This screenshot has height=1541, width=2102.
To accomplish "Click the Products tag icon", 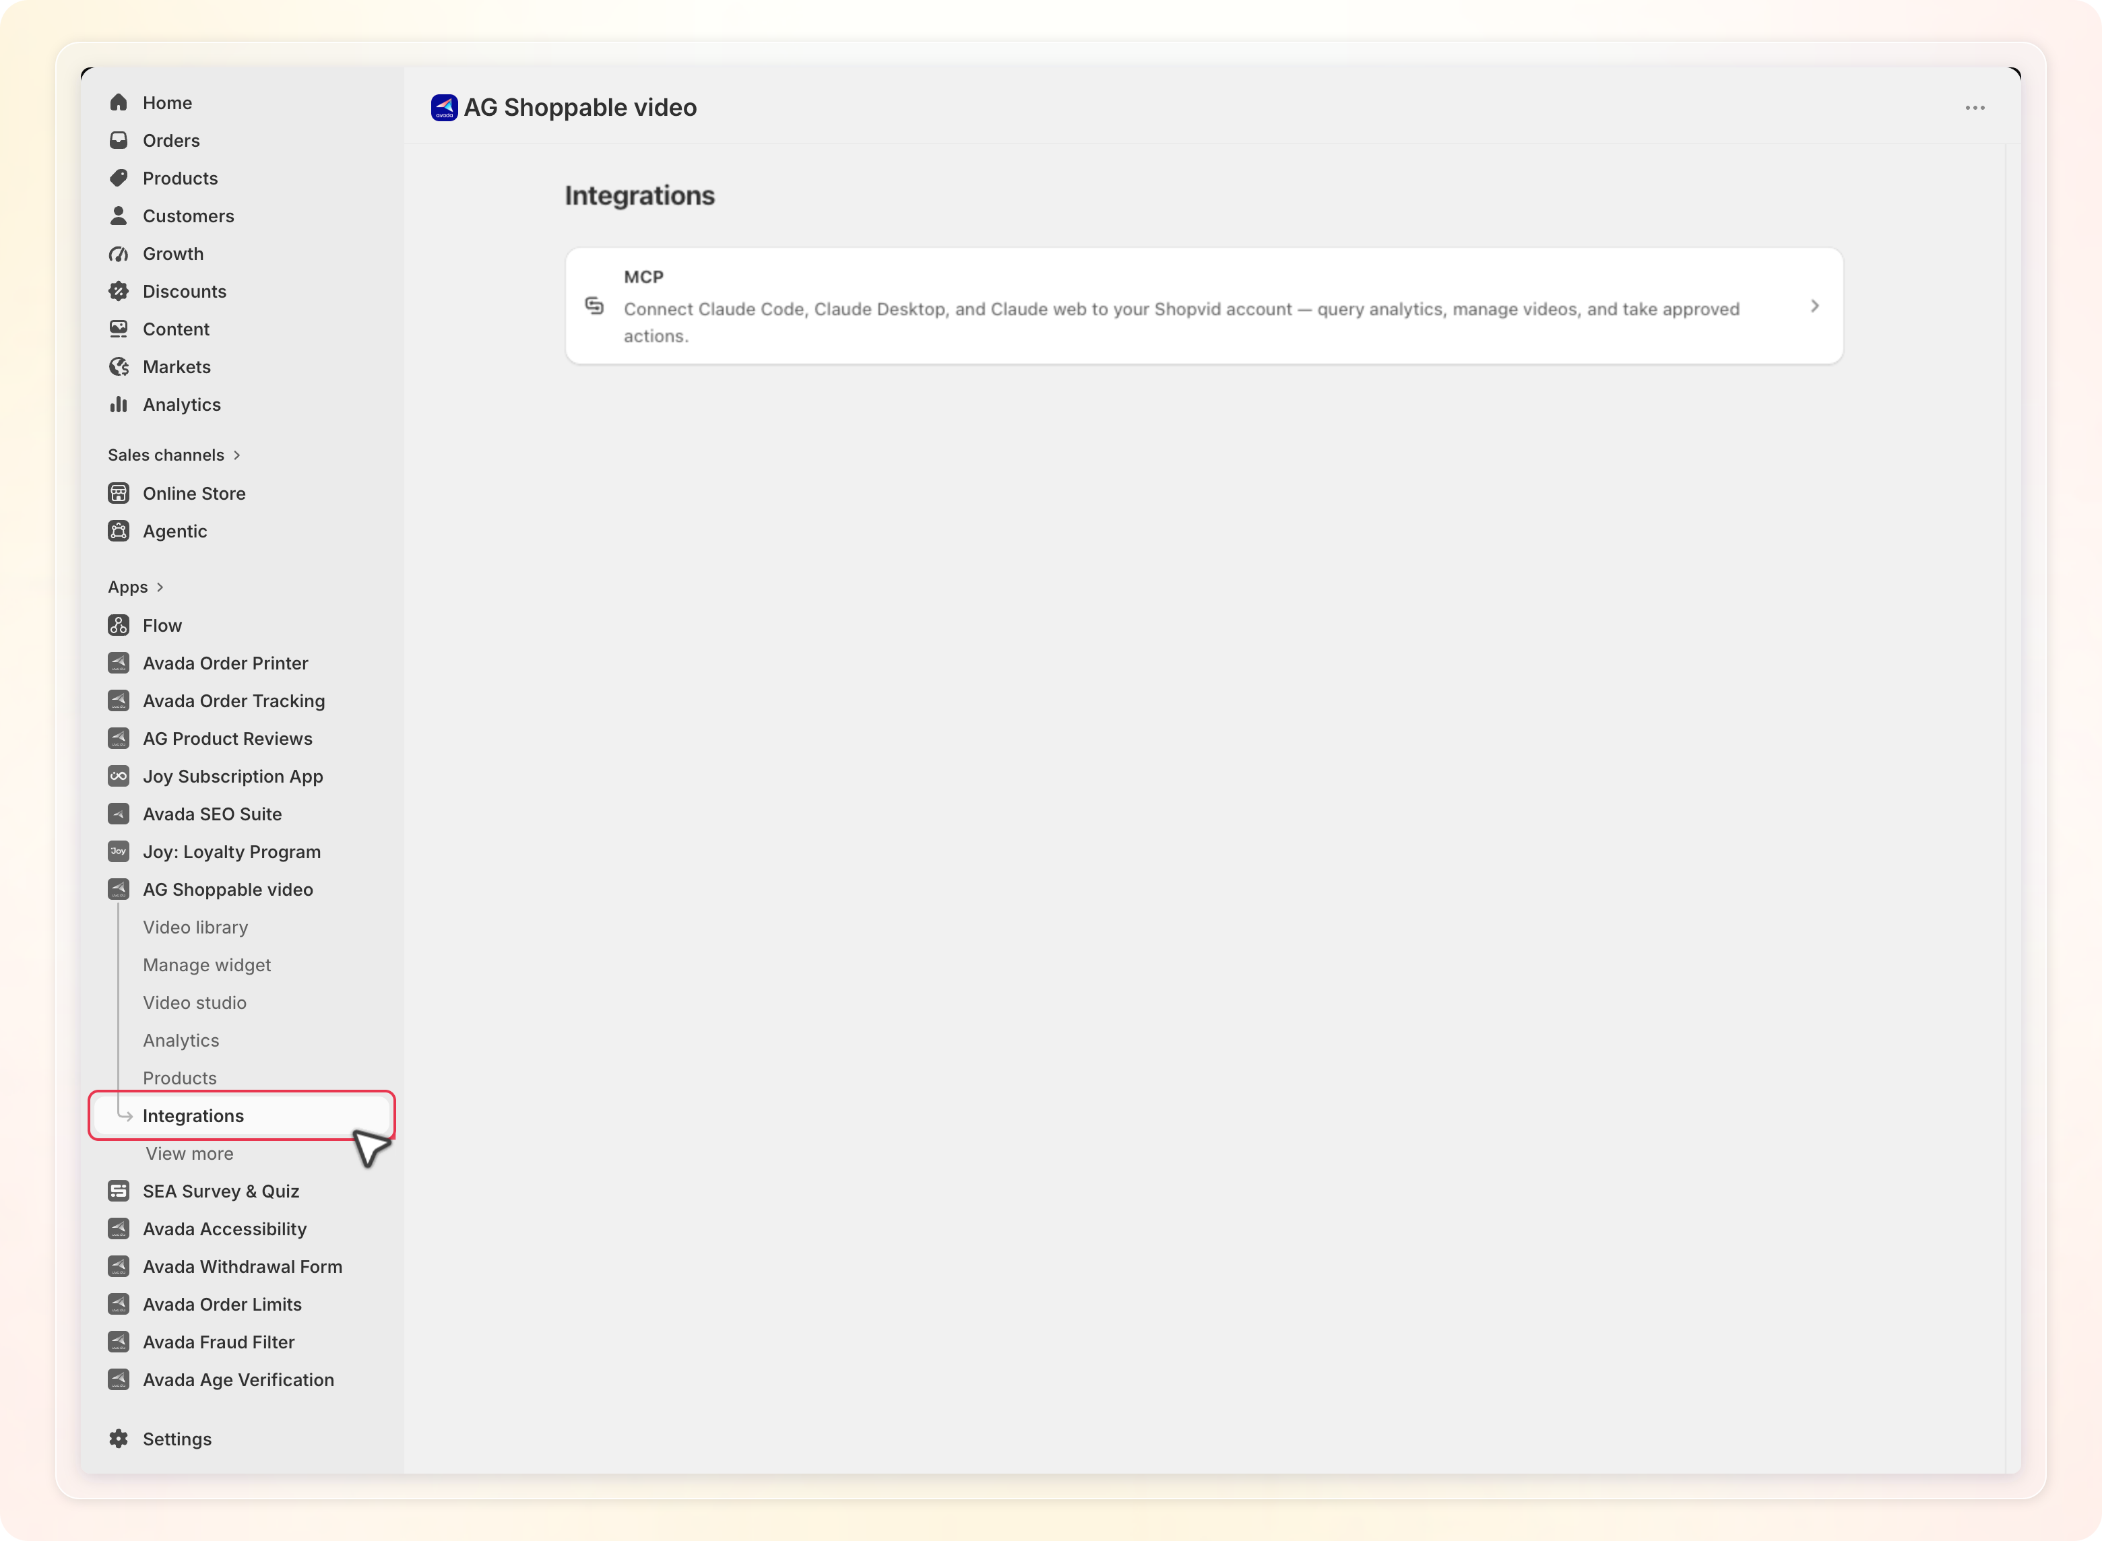I will tap(119, 178).
